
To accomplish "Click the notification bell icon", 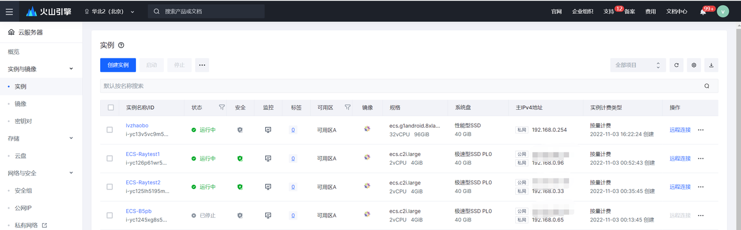I will (x=703, y=12).
